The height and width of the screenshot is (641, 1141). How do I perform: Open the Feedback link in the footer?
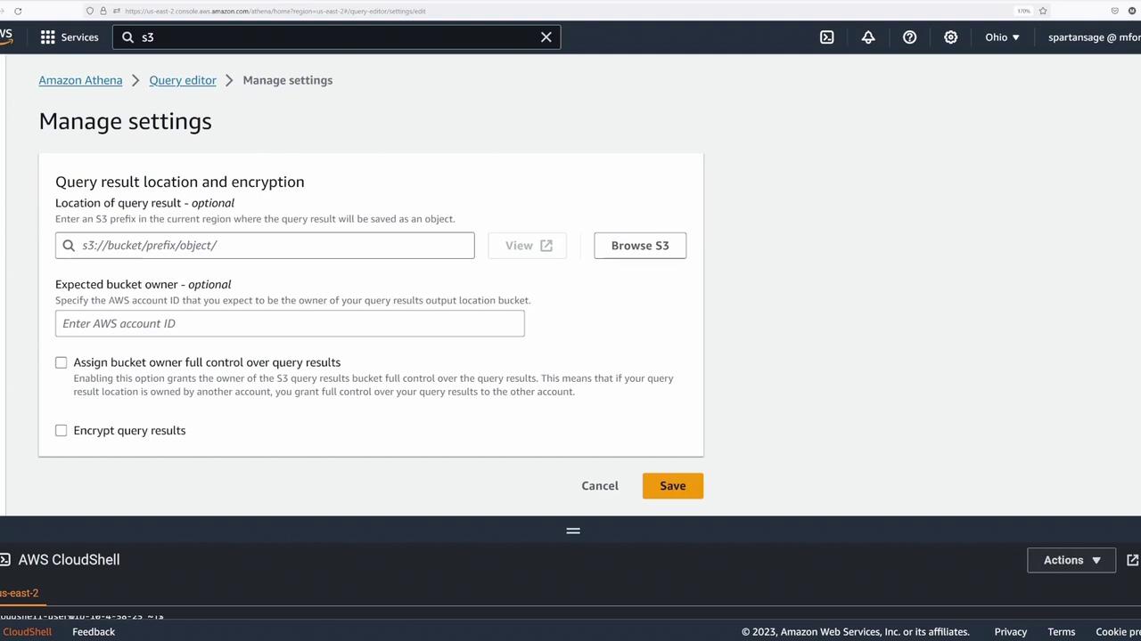[94, 632]
